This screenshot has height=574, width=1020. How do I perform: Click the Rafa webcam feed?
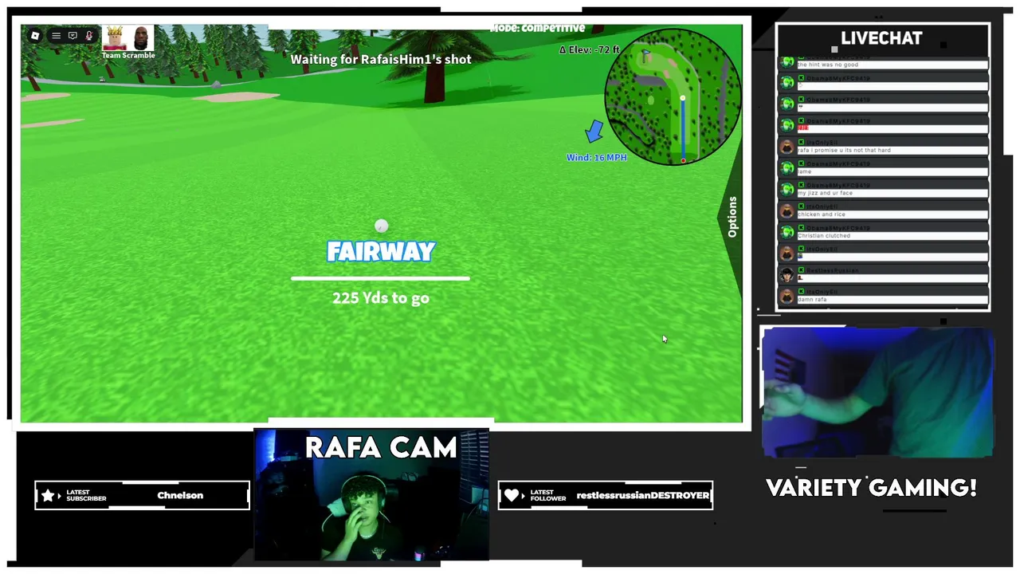[x=371, y=496]
